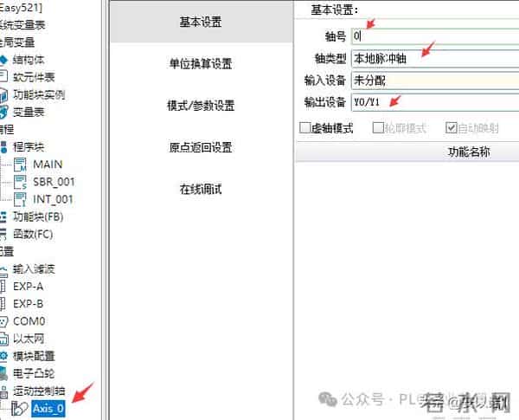Open 功能块实例 tree item

click(x=39, y=94)
